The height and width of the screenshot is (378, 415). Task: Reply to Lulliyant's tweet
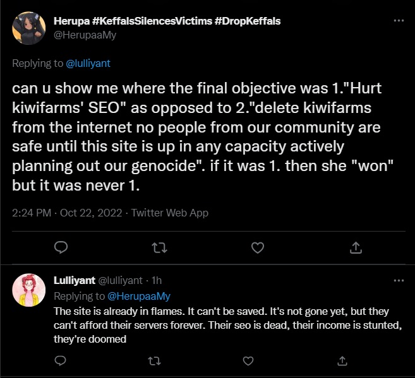[x=61, y=360]
